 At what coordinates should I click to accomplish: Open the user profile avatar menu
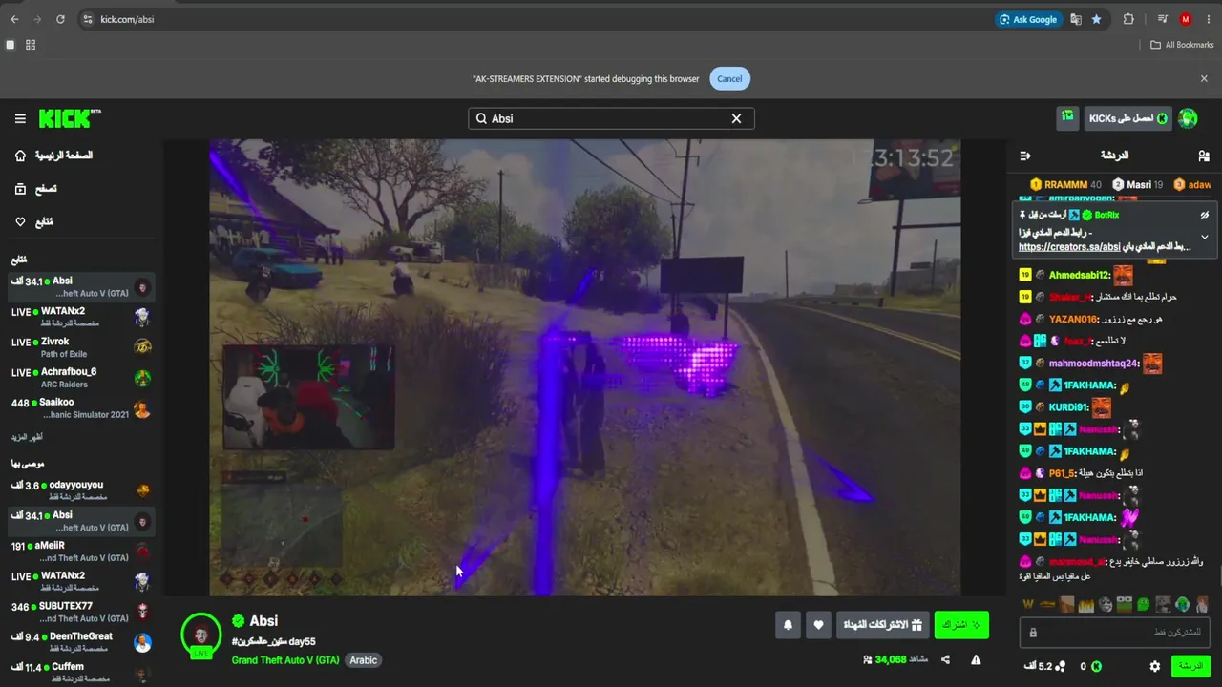(1188, 118)
